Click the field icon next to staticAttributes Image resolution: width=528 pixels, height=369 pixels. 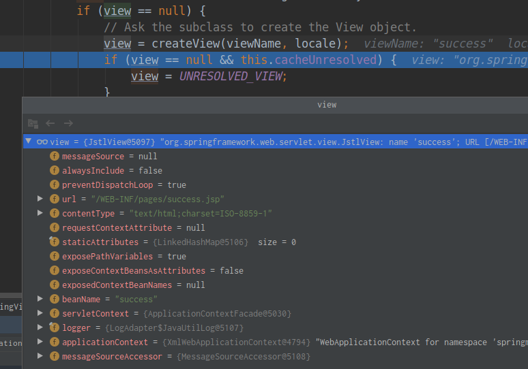(x=55, y=242)
